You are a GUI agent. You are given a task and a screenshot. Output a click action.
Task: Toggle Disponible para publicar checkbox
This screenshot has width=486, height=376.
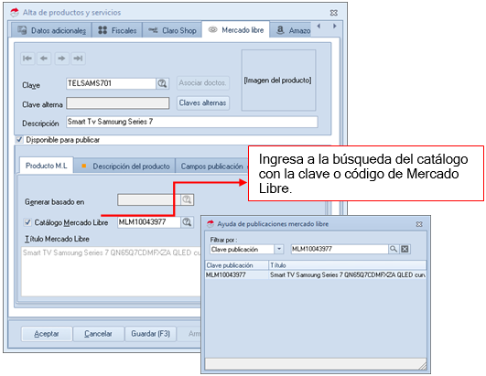[19, 140]
